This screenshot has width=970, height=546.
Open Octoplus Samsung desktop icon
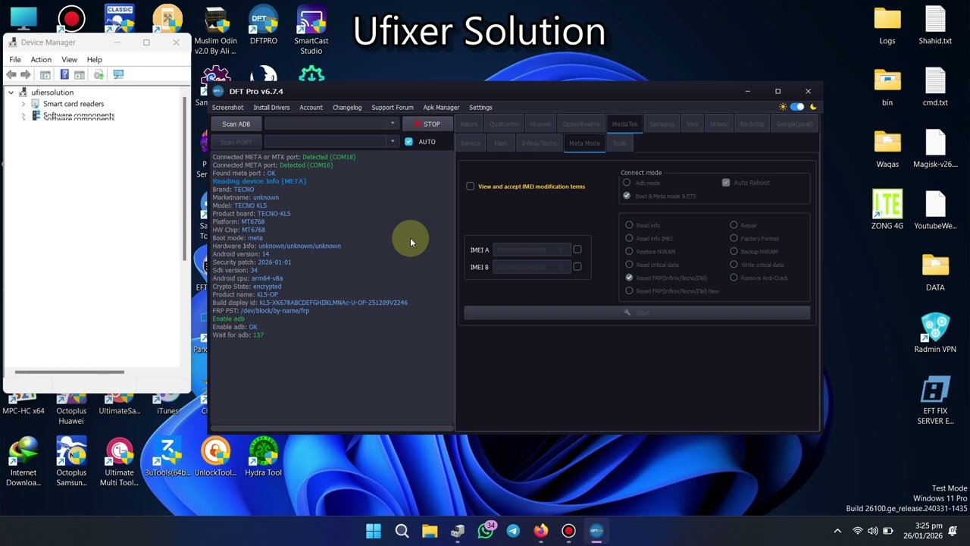[71, 462]
